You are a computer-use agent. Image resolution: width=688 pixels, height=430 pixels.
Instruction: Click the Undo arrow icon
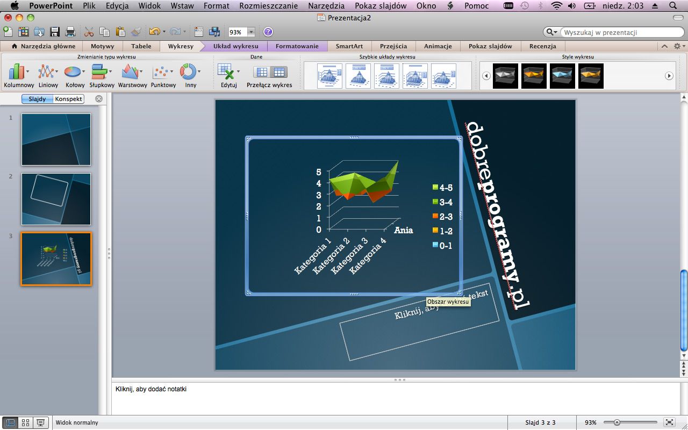(x=154, y=32)
